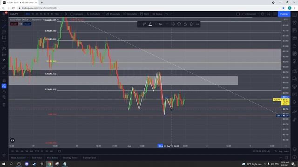Click the Compare button

pos(77,14)
